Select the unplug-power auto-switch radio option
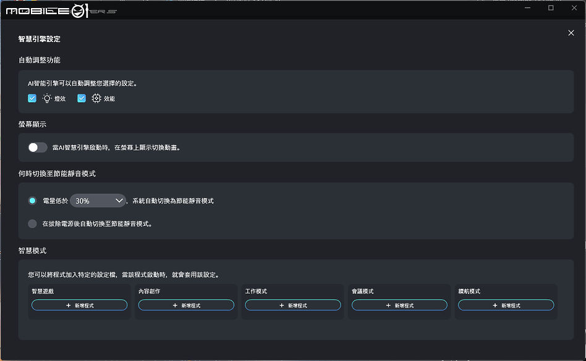This screenshot has height=361, width=586. click(32, 223)
